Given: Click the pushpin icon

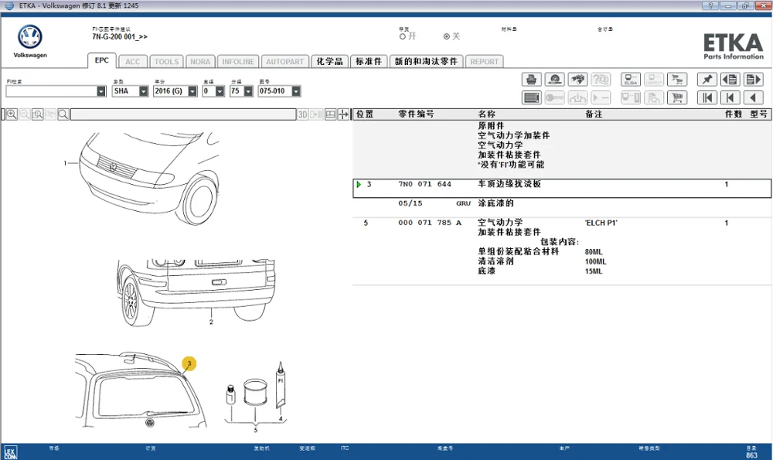Looking at the screenshot, I should [707, 80].
